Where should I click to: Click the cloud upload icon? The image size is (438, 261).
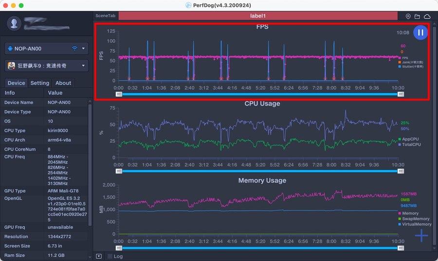tap(427, 17)
